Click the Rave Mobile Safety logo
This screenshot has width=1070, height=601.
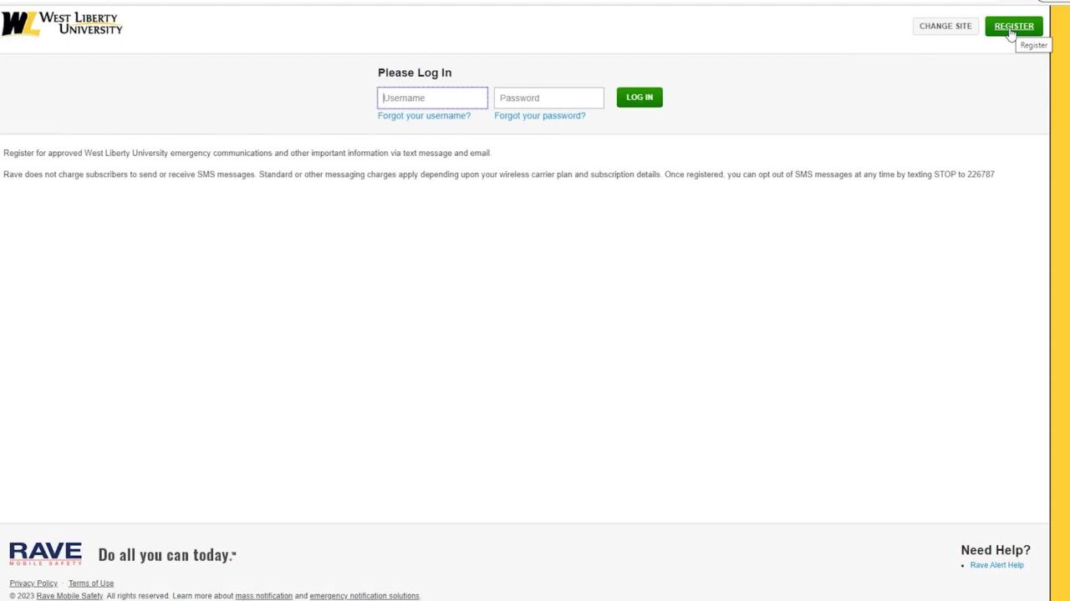(45, 553)
